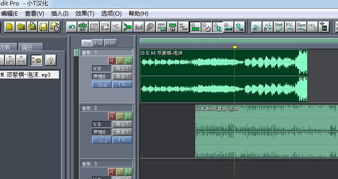Click the left panel icon with waveform arrows
Viewport: 338px width, 179px height.
tap(21, 60)
